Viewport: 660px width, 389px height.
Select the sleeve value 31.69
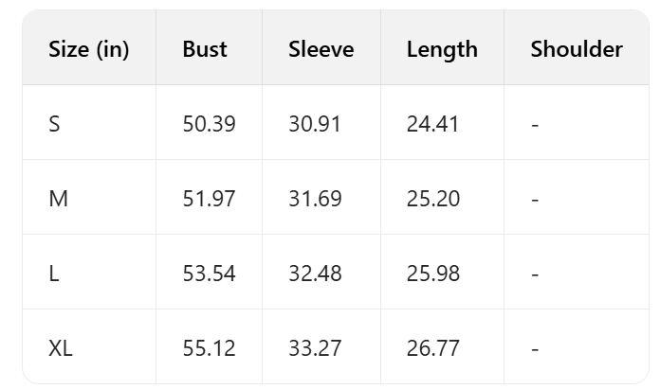click(316, 199)
